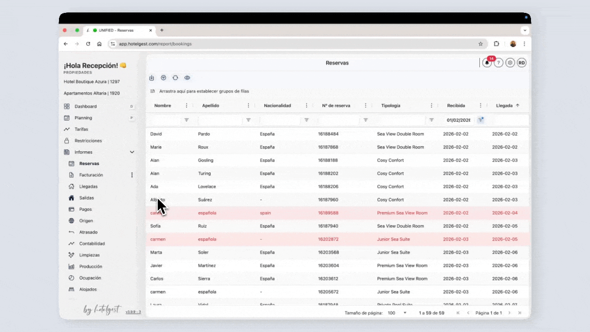Screen dimensions: 590x332
Task: Open the three-dot menu beside Facturación
Action: [132, 175]
